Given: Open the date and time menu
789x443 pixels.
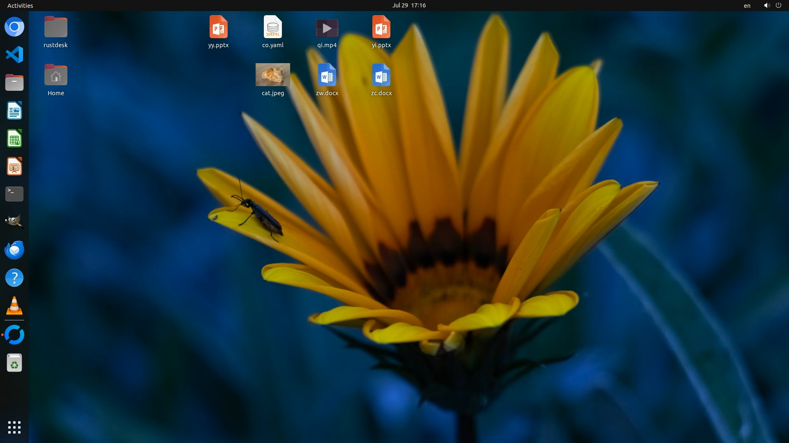Looking at the screenshot, I should coord(408,5).
